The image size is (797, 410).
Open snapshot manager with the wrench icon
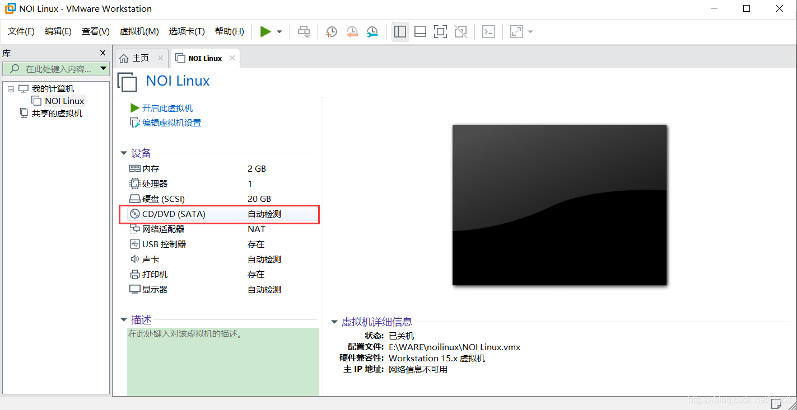pos(372,32)
